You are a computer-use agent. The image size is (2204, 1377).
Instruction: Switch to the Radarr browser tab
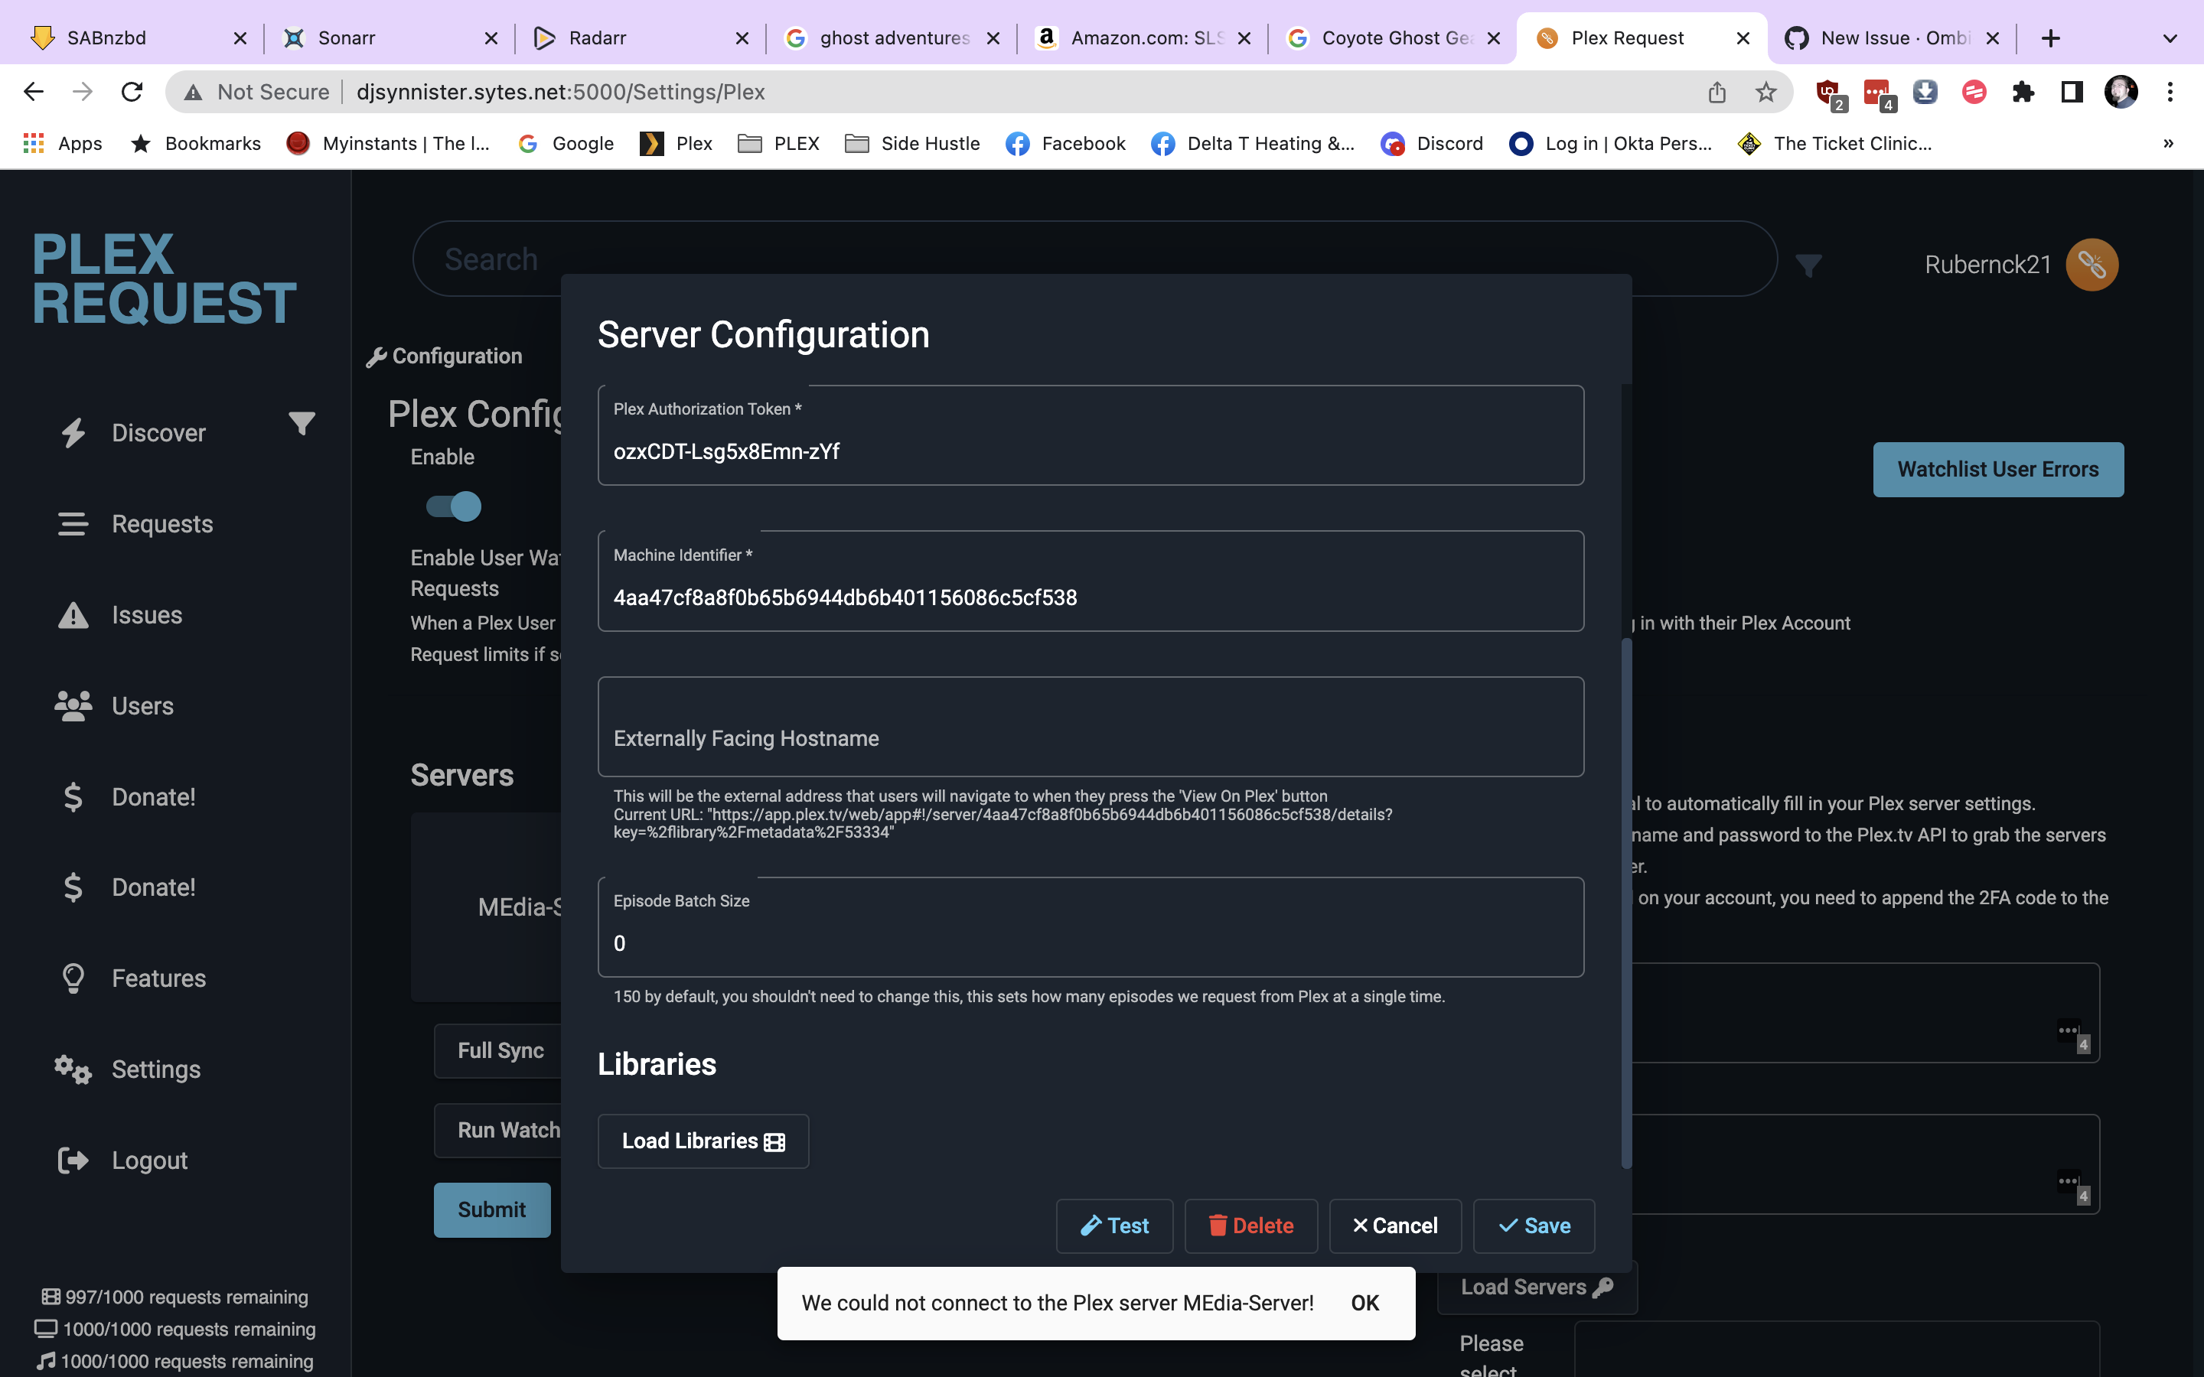point(597,38)
